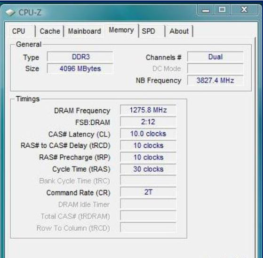Click the empty DC Mode field

[215, 68]
